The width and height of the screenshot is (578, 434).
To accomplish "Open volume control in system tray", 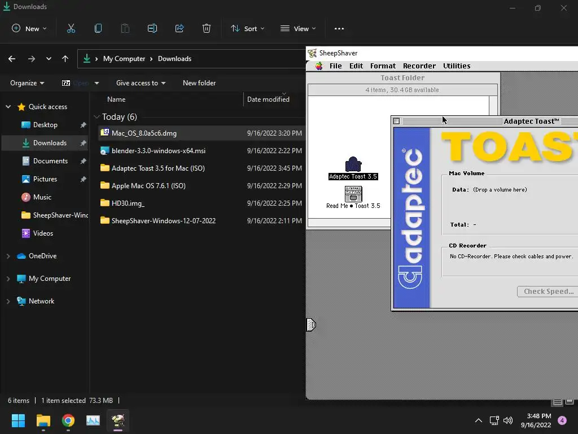I will (508, 420).
